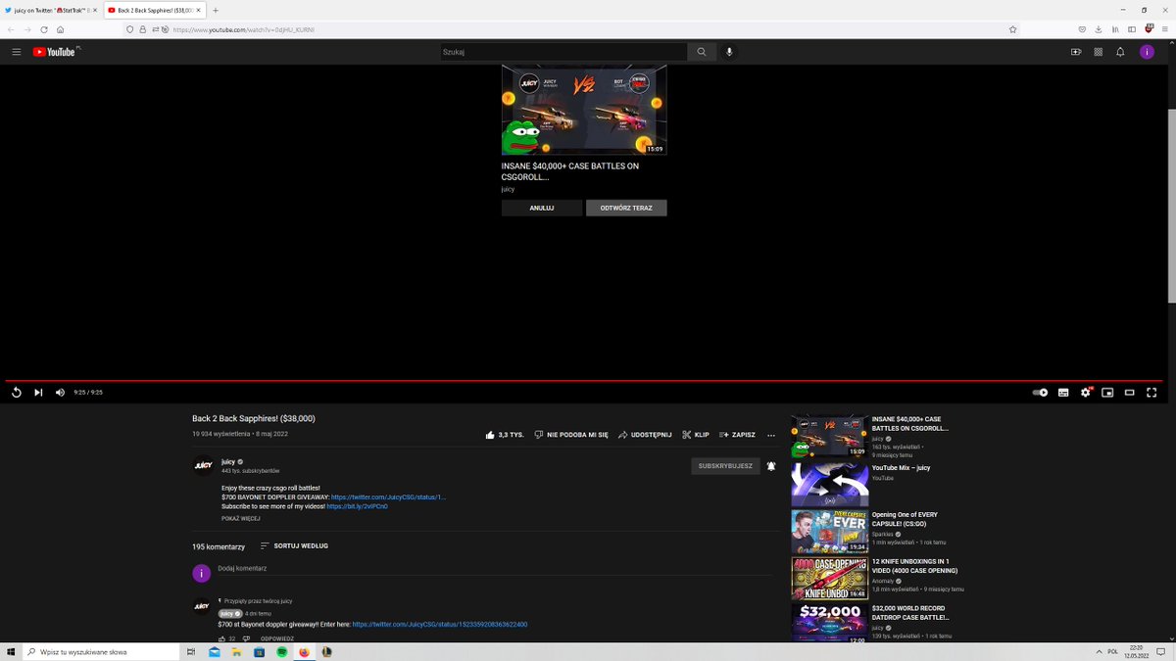This screenshot has width=1176, height=661.
Task: Open SORTUJ WEDŁUG comment sorting dropdown
Action: [294, 545]
